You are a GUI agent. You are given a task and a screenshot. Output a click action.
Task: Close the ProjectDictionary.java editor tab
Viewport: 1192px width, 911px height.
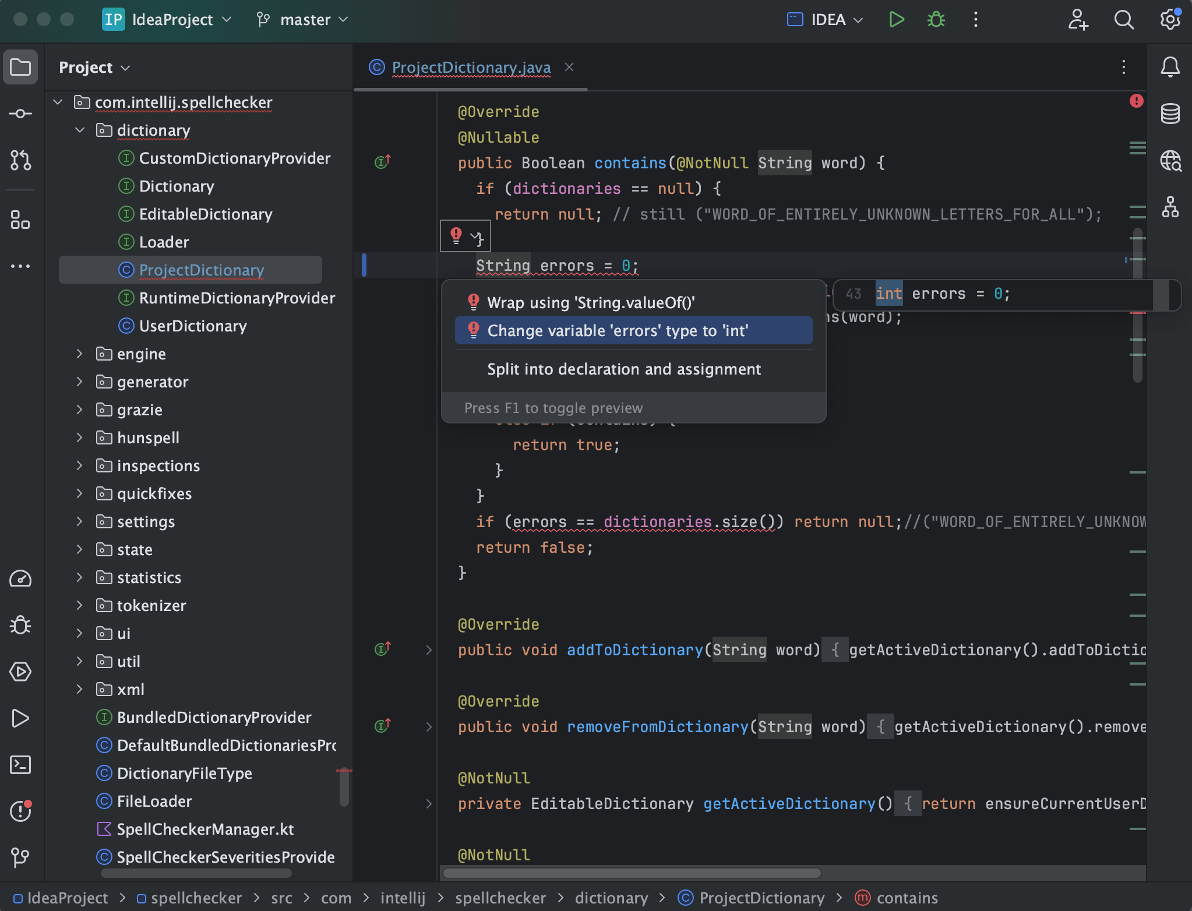coord(569,68)
